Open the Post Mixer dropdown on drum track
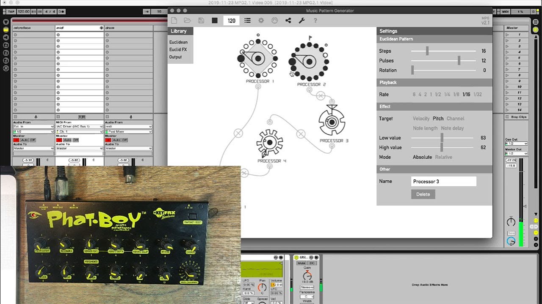 129,132
